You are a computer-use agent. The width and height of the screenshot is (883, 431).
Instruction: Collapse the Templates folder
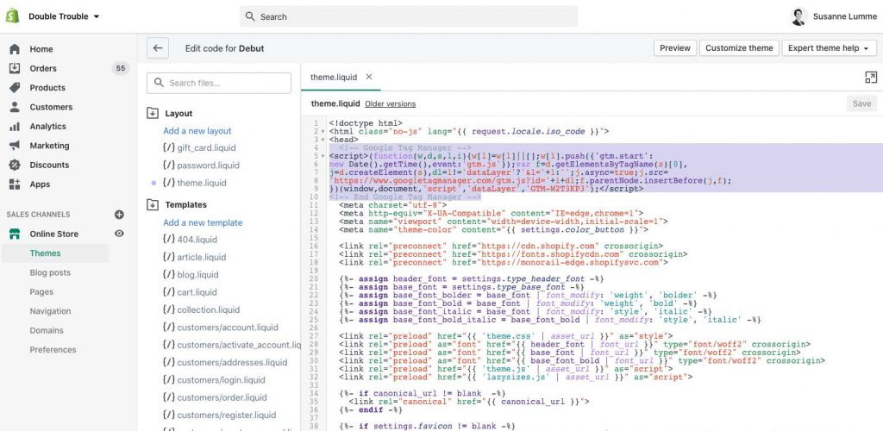pyautogui.click(x=152, y=205)
